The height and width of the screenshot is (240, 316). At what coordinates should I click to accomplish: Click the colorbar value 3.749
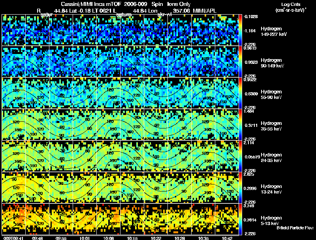(x=249, y=206)
